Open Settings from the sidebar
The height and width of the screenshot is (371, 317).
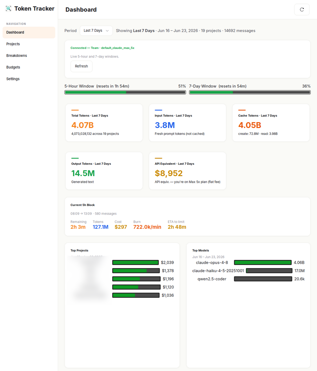(x=29, y=79)
